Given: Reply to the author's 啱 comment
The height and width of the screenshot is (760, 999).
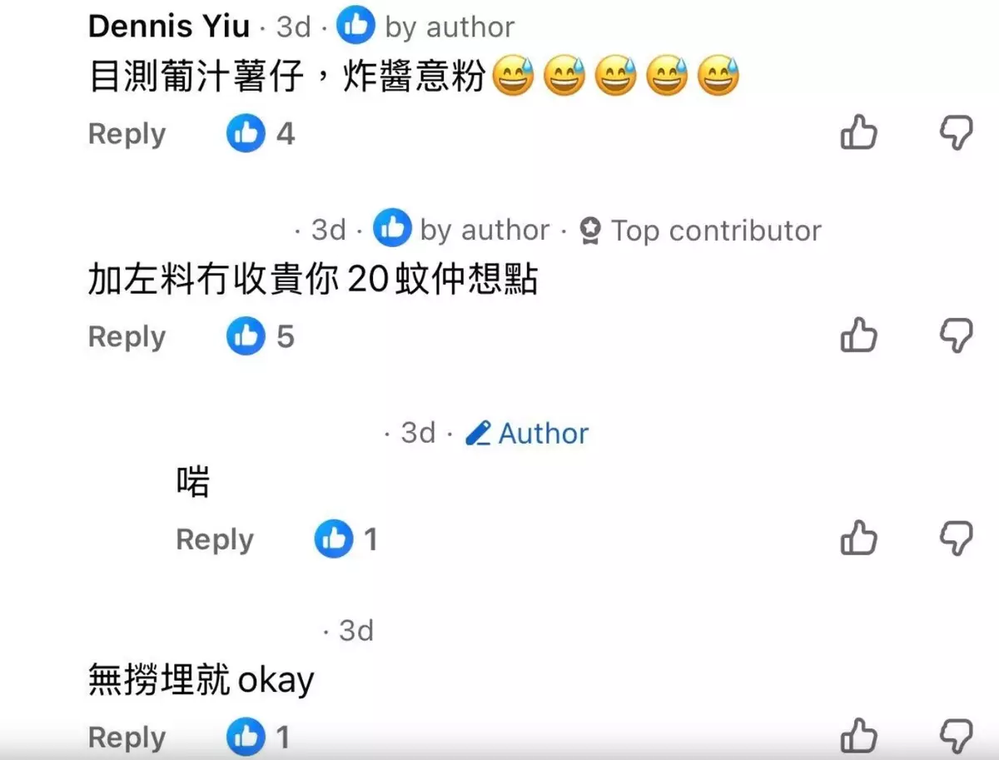Looking at the screenshot, I should pyautogui.click(x=215, y=540).
